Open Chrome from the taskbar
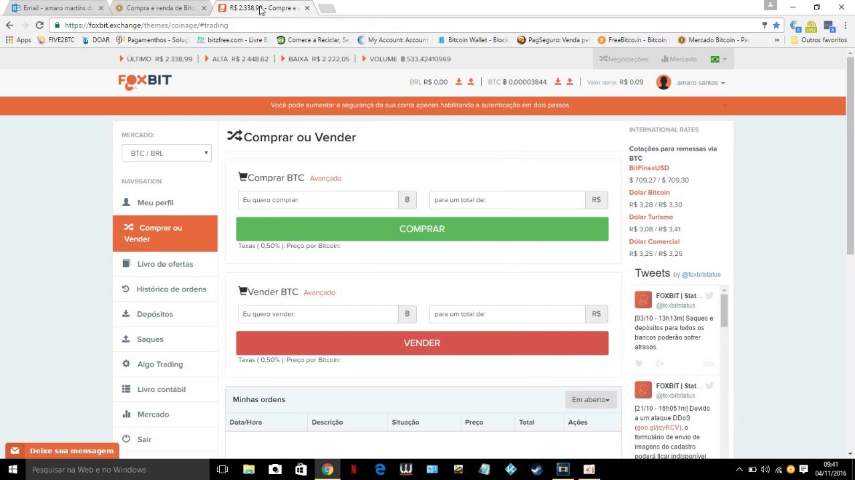Viewport: 855px width, 480px height. [x=327, y=469]
